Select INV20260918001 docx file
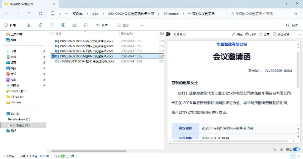The width and height of the screenshot is (303, 159). point(86,41)
